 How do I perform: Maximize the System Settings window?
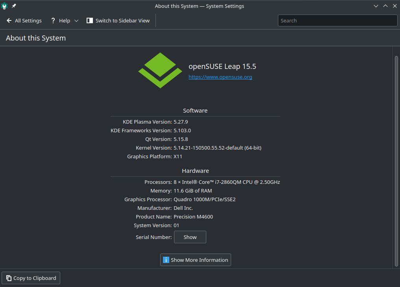click(385, 6)
